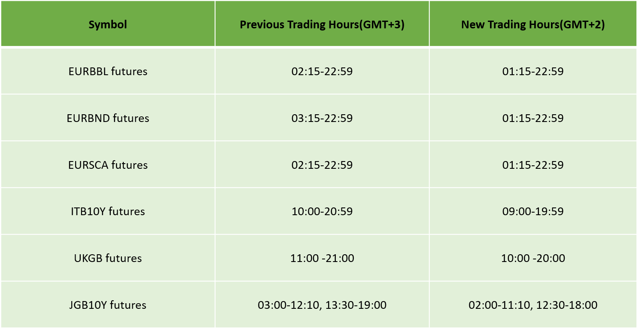639x329 pixels.
Task: Click the EURBND futures symbol cell
Action: (108, 118)
